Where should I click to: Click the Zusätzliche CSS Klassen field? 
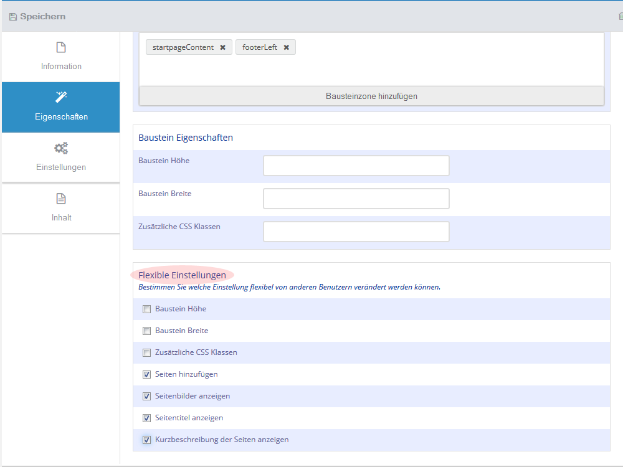356,232
